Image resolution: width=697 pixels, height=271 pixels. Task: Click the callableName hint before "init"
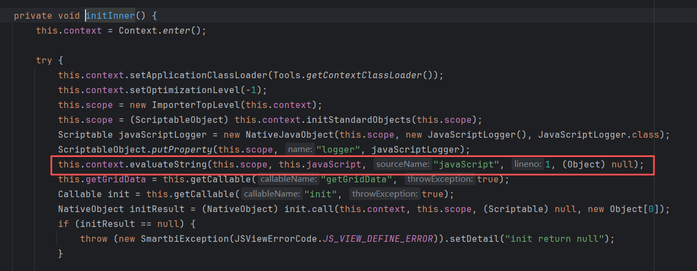[x=272, y=194]
